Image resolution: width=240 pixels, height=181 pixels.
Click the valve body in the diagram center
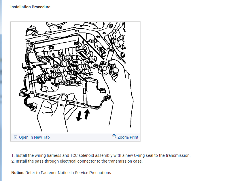(x=66, y=66)
